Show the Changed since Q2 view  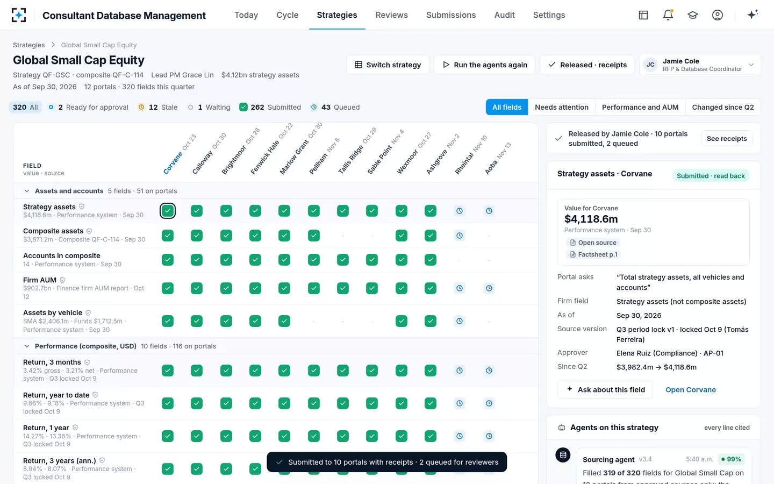723,107
